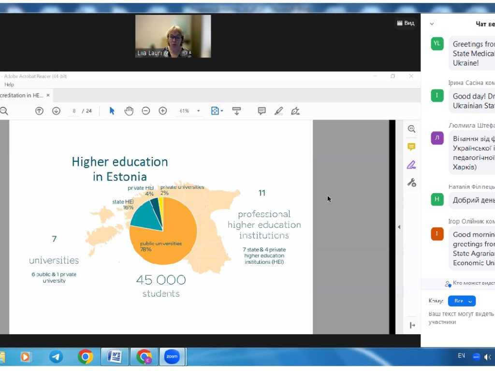The width and height of the screenshot is (495, 371).
Task: Go to next page with down arrow icon
Action: (x=56, y=111)
